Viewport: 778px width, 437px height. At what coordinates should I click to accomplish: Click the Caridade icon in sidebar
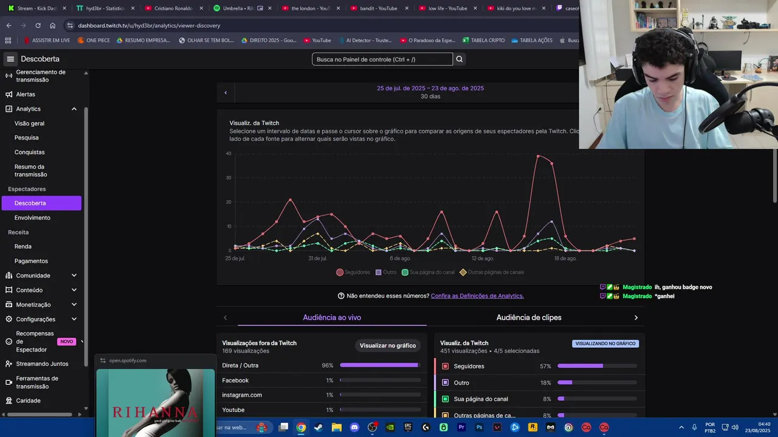[9, 401]
